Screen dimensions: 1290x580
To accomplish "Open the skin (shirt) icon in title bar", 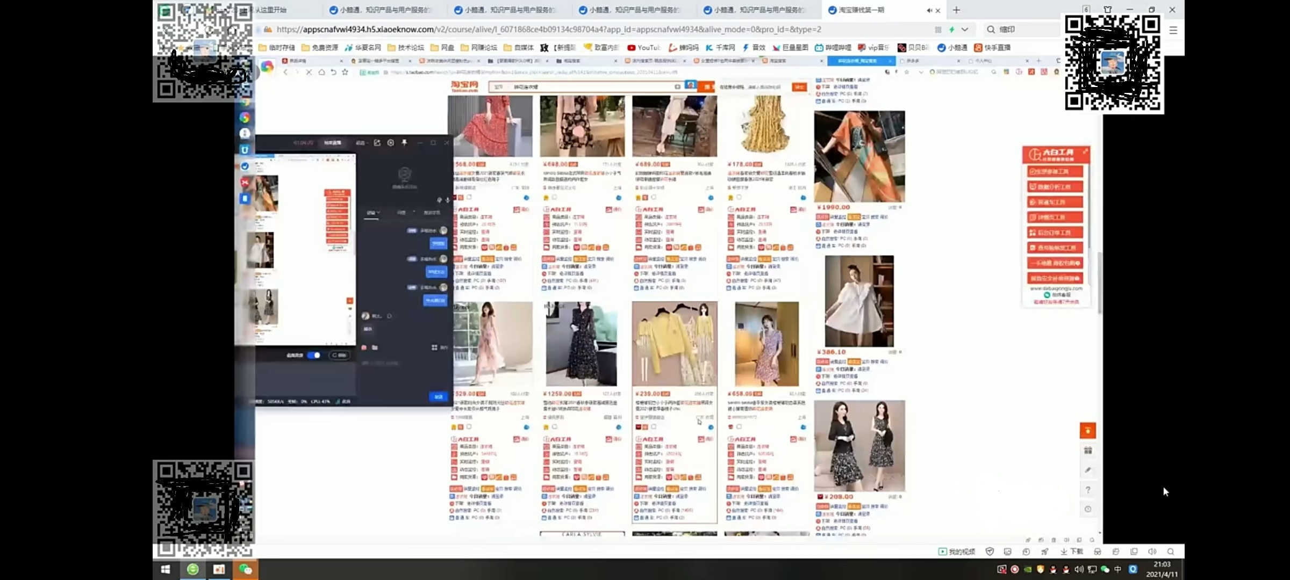I will (x=1108, y=10).
